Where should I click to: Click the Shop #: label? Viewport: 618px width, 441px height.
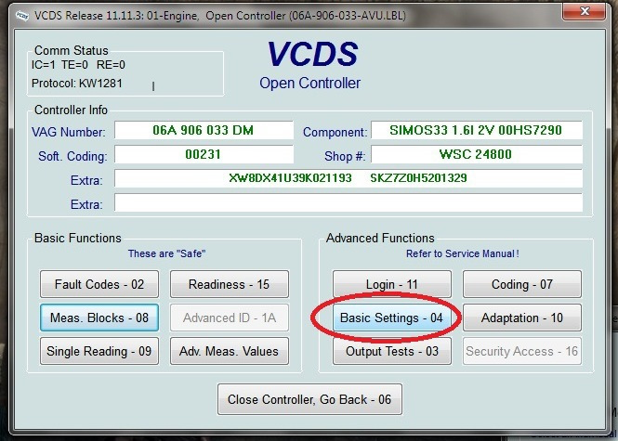tap(345, 156)
